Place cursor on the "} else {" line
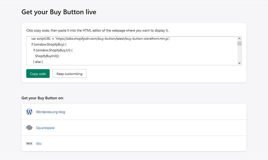 pyautogui.click(x=38, y=62)
